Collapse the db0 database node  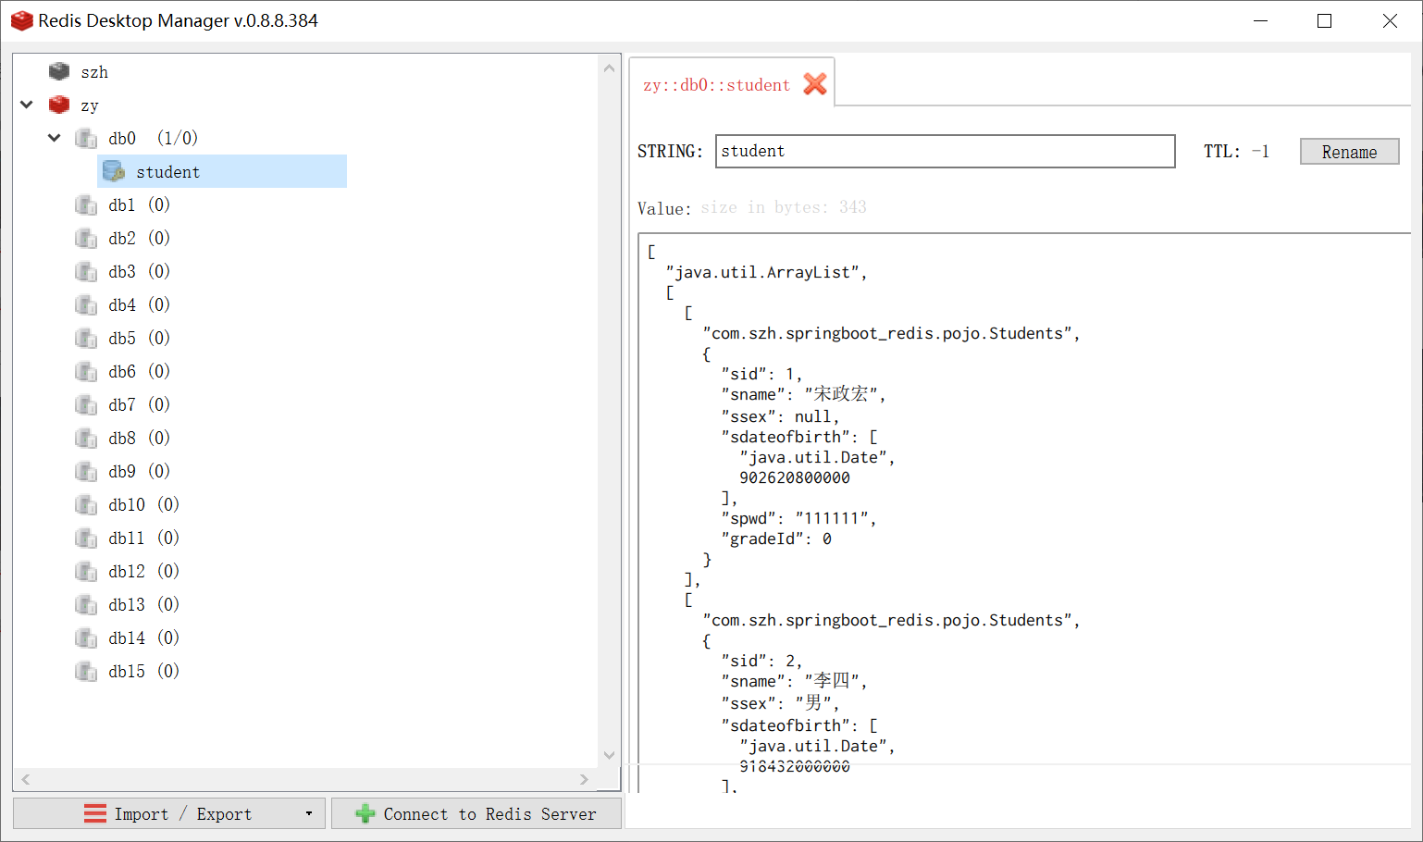pos(55,138)
